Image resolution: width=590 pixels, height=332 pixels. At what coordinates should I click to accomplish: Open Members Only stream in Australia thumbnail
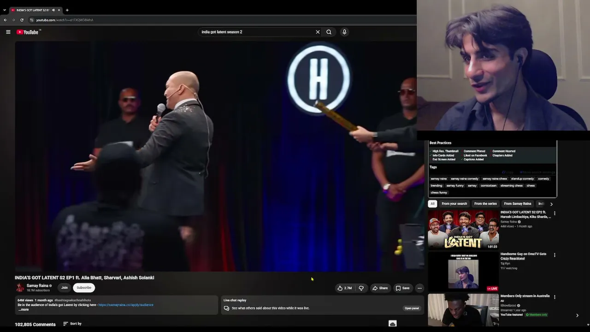463,310
